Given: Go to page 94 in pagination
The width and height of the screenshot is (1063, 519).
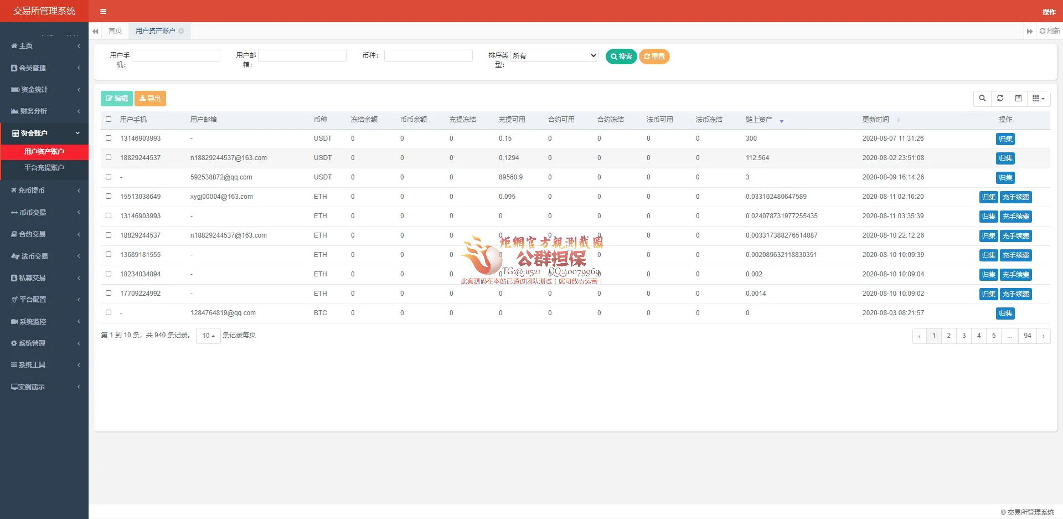Looking at the screenshot, I should pyautogui.click(x=1027, y=336).
